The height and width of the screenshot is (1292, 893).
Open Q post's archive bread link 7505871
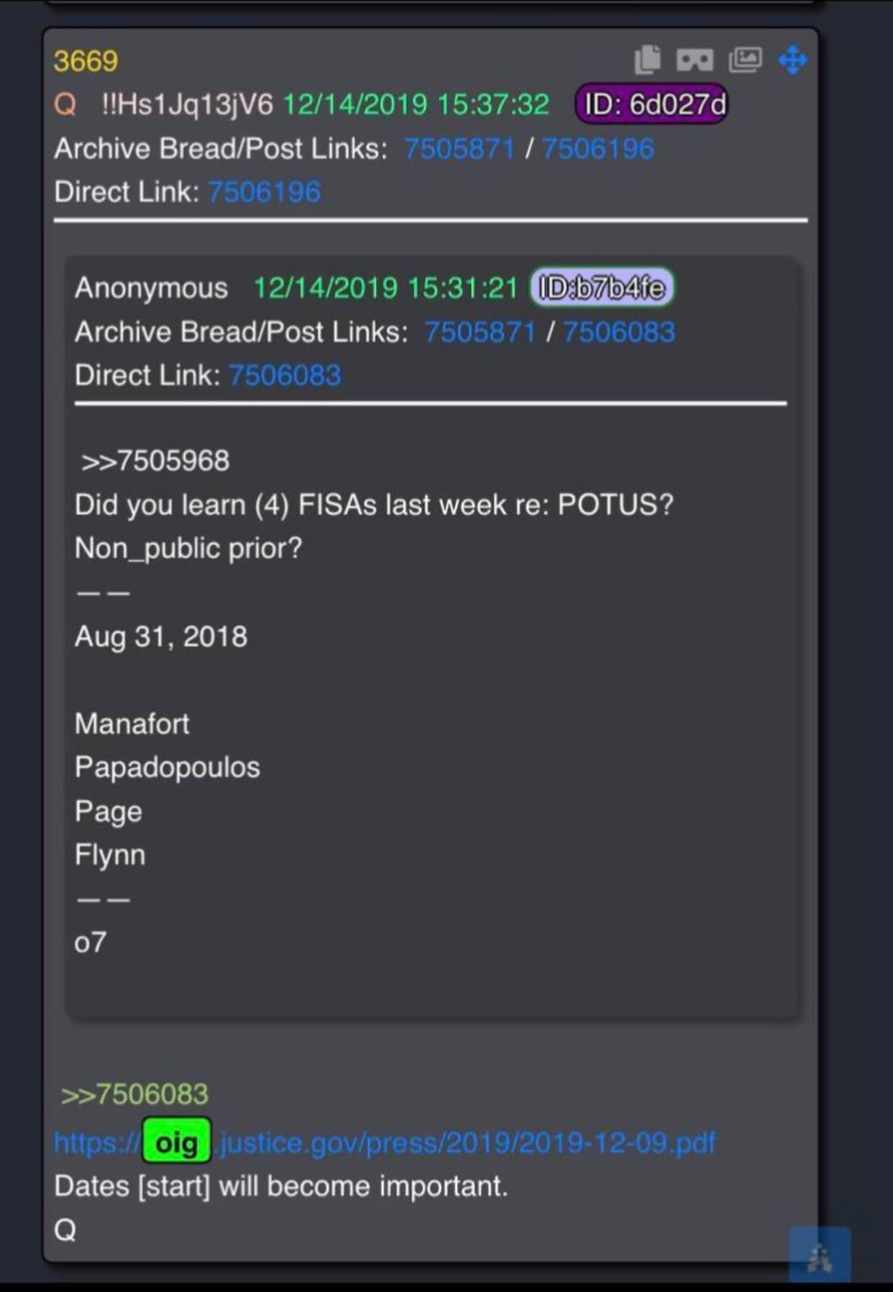(459, 149)
